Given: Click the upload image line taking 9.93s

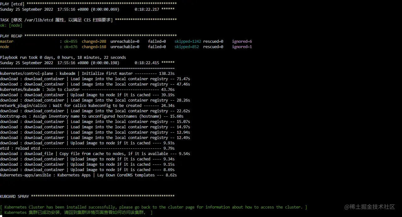Looking at the screenshot, I should (87, 143).
